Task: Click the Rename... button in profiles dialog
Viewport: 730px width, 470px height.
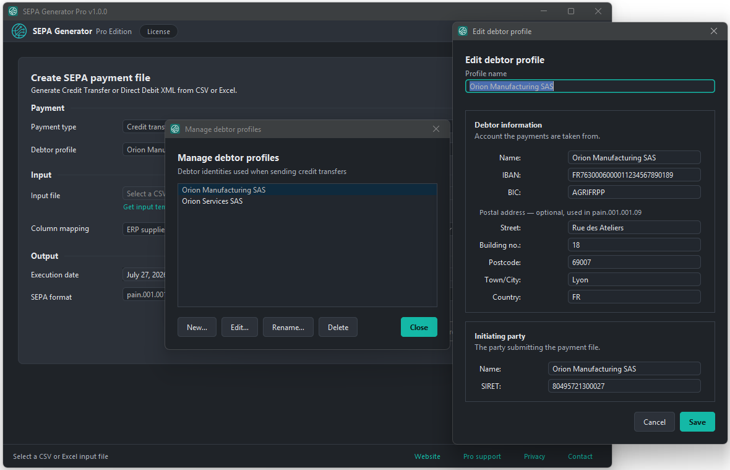Action: pos(288,327)
